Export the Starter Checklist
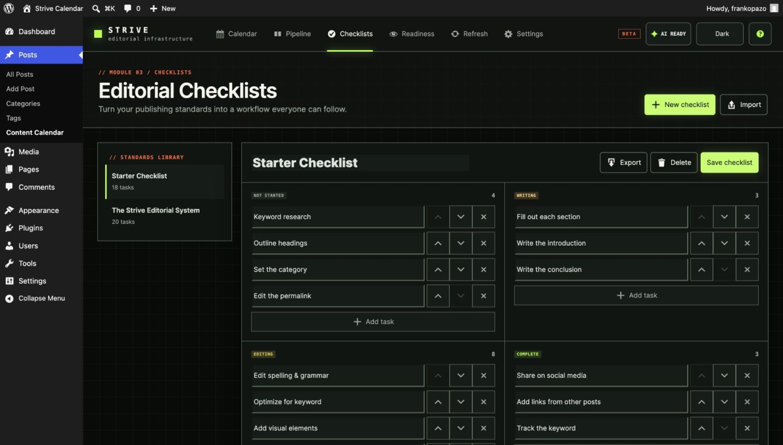 pyautogui.click(x=623, y=162)
